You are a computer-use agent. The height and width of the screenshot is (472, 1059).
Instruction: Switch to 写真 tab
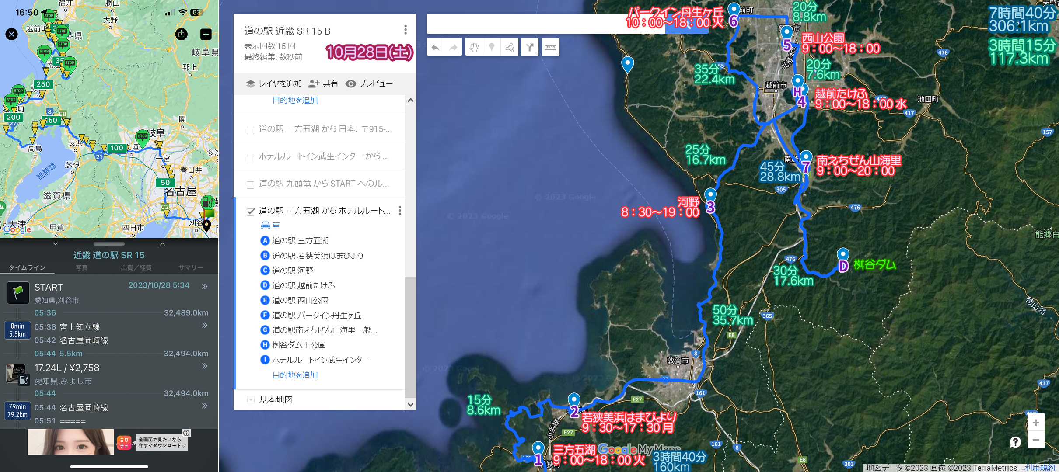[82, 267]
